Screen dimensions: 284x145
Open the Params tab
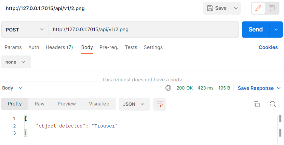13,47
